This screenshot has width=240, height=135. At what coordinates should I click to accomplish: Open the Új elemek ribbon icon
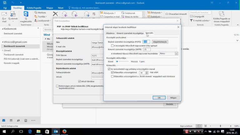click(13, 17)
